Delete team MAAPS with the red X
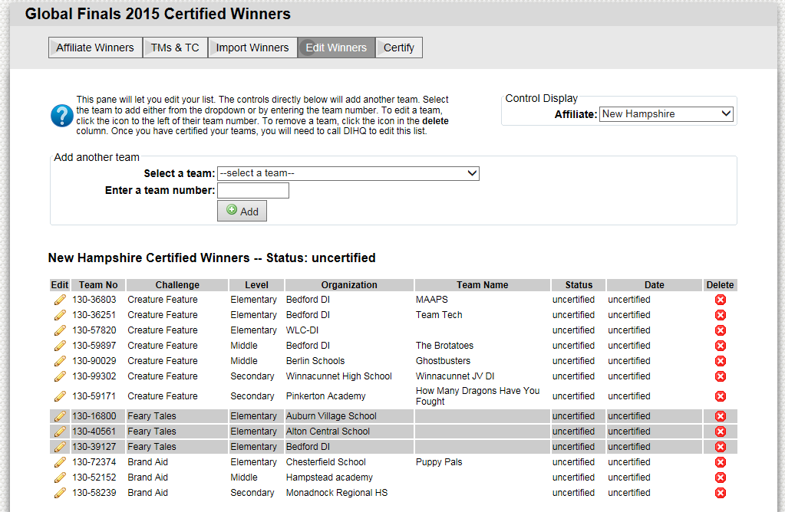The height and width of the screenshot is (512, 785). click(x=721, y=300)
